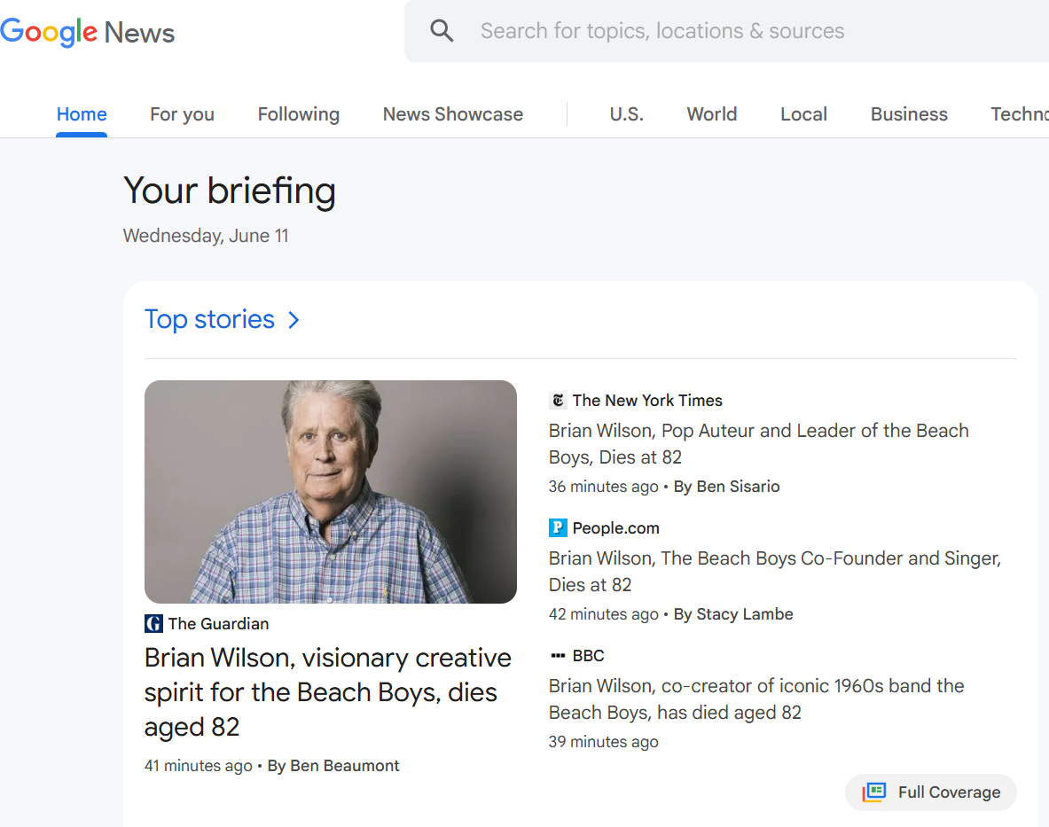The height and width of the screenshot is (827, 1049).
Task: Read Guardian headline on Brian Wilson visionary spirit
Action: (x=328, y=692)
